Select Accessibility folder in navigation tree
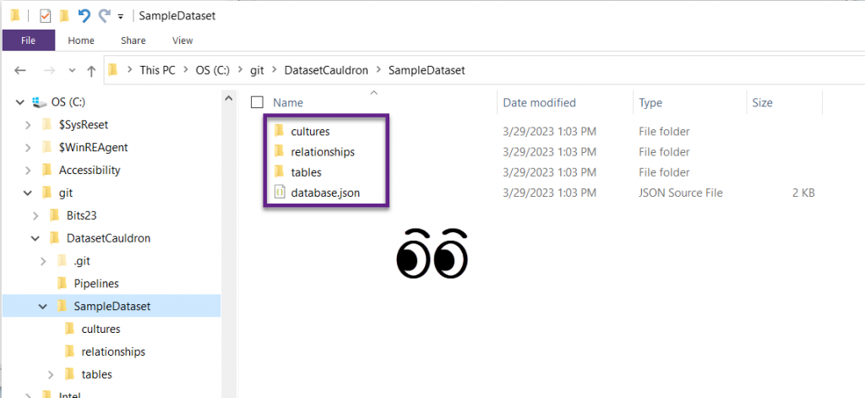This screenshot has width=865, height=398. [90, 170]
